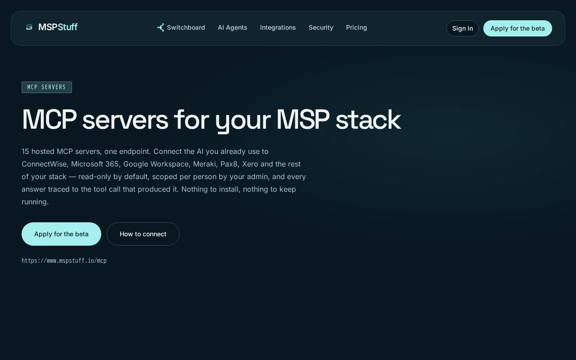Click hero Apply for the beta button

pyautogui.click(x=61, y=234)
